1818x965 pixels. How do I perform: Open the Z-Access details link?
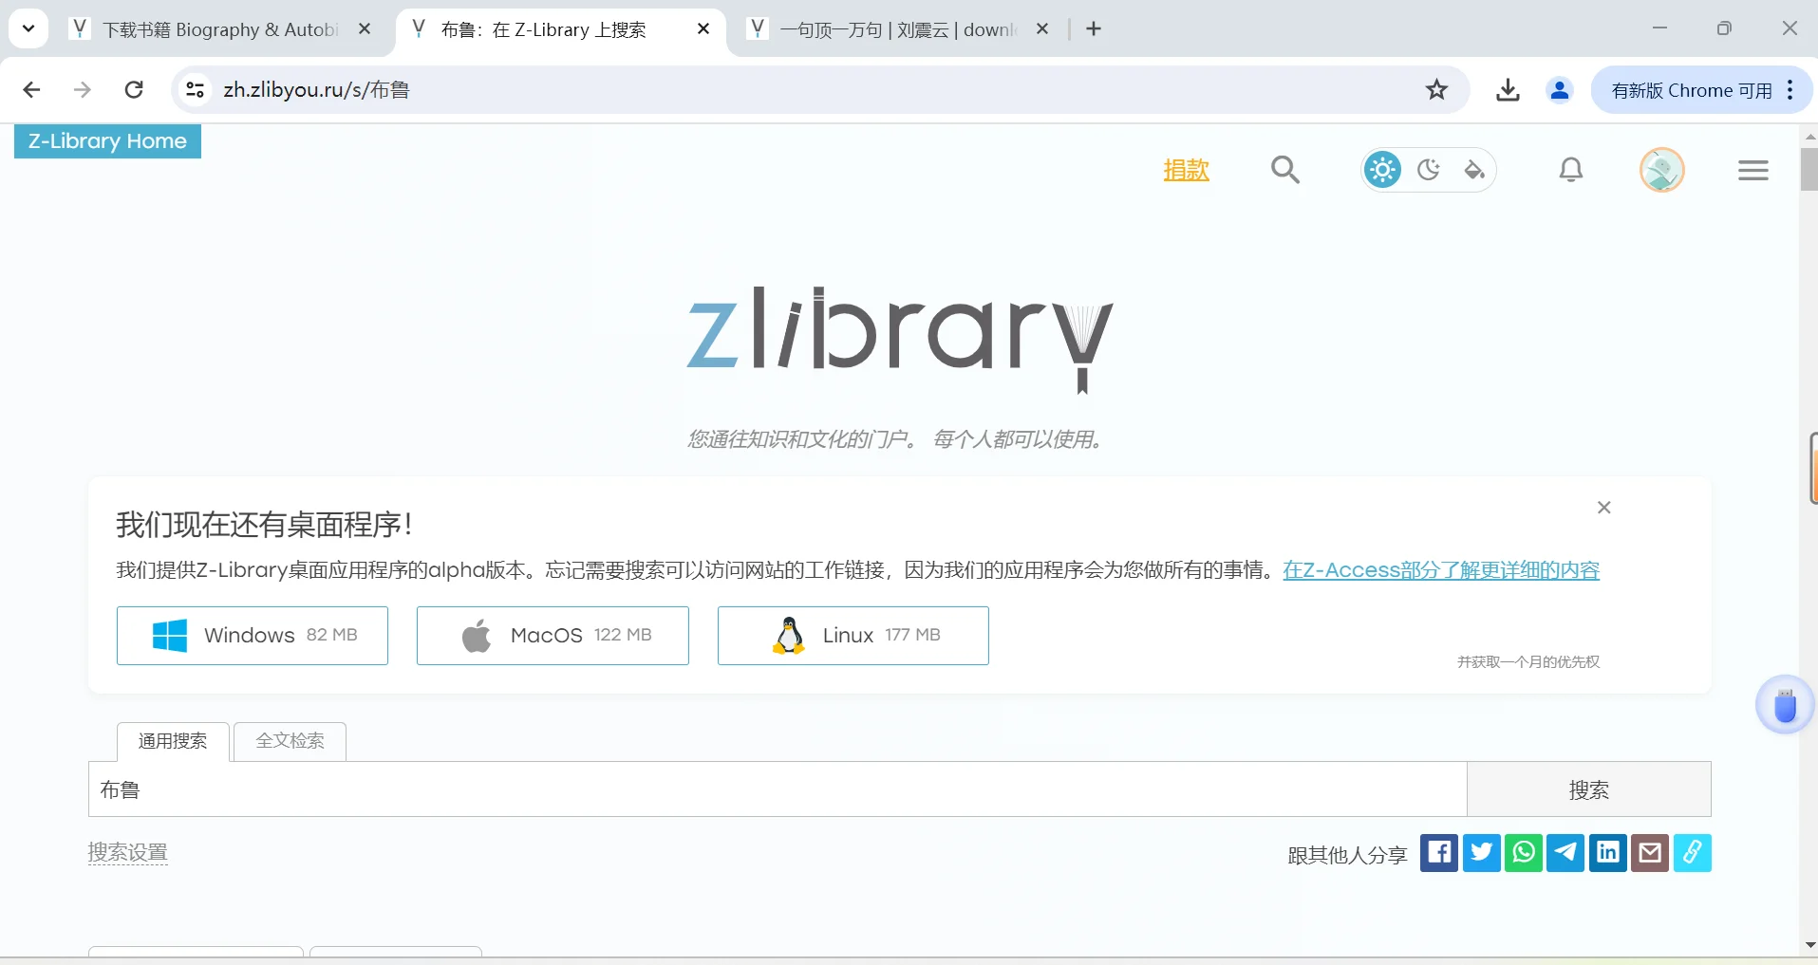1441,570
